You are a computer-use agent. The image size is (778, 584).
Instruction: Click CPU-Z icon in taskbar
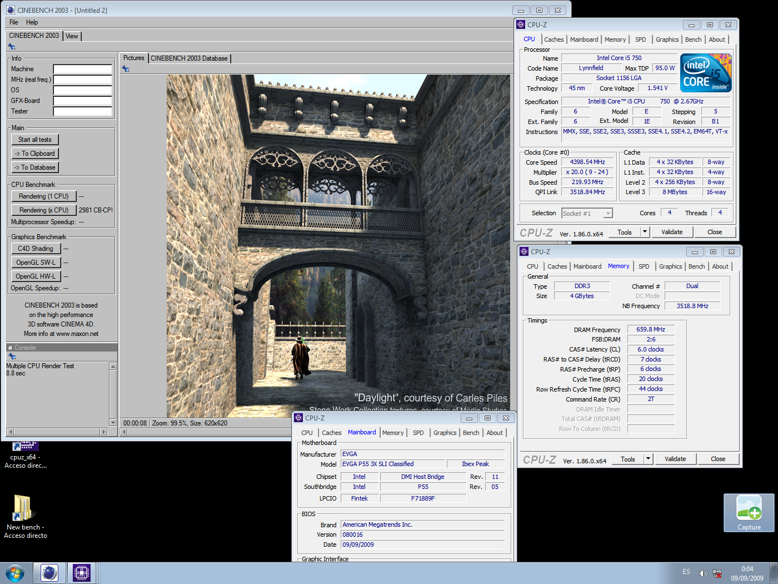(82, 573)
